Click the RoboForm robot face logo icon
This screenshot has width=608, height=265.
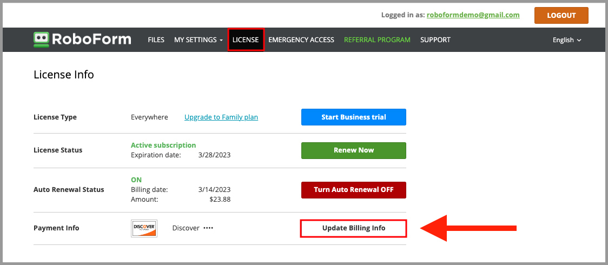pyautogui.click(x=42, y=39)
